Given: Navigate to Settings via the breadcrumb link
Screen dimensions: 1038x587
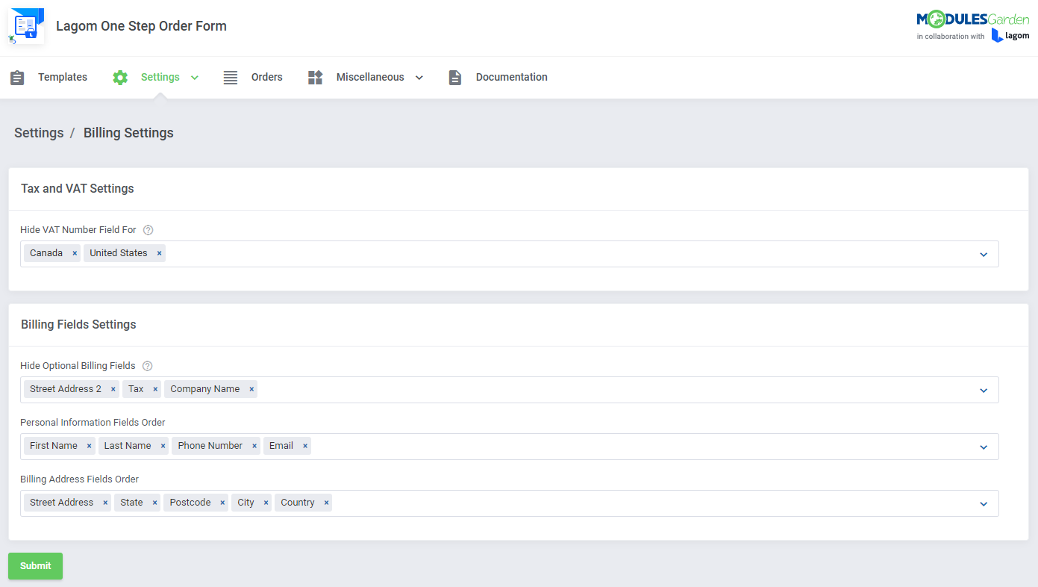Looking at the screenshot, I should coord(39,133).
